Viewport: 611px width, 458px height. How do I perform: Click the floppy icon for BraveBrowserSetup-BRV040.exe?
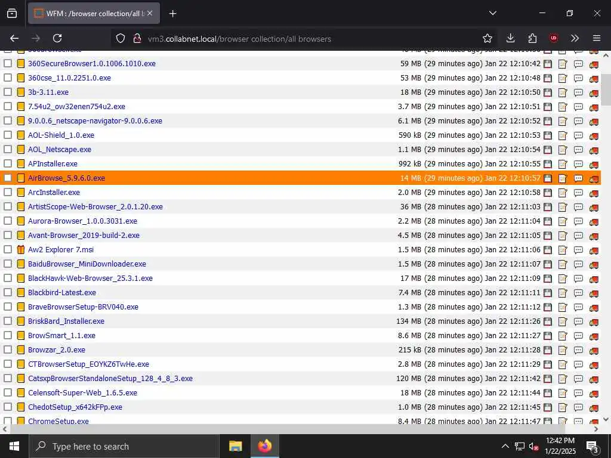pos(548,307)
